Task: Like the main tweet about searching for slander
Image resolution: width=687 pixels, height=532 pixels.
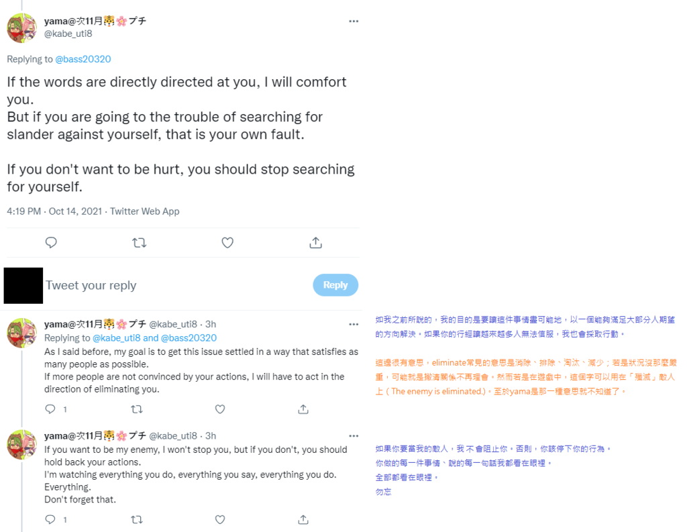Action: tap(227, 242)
